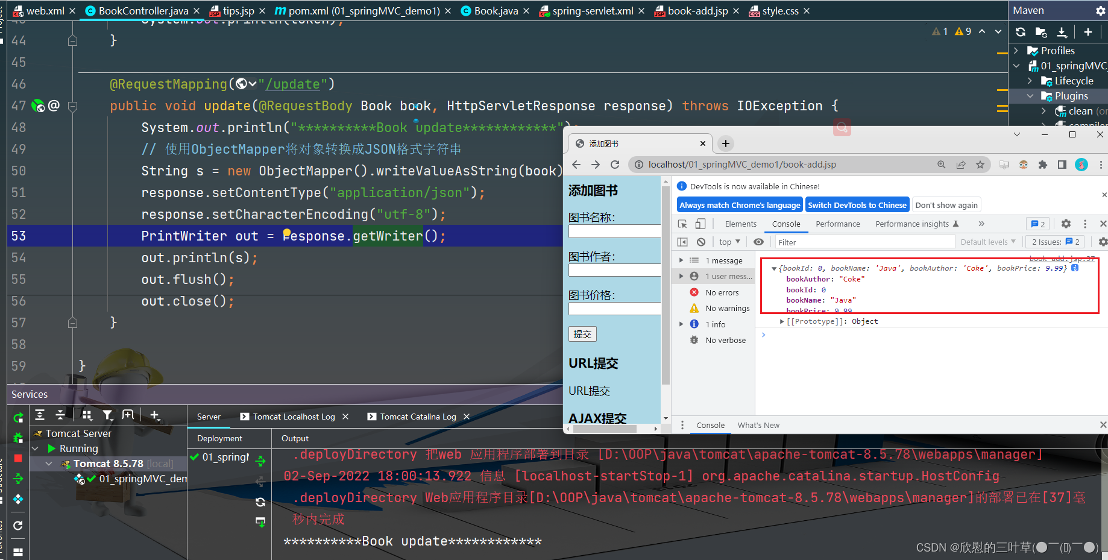Screen dimensions: 1108x560
Task: Open the Services filter options
Action: (x=107, y=415)
